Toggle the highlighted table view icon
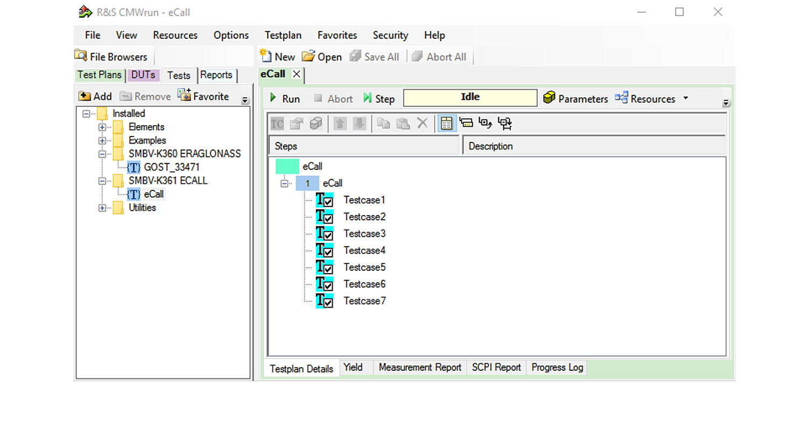This screenshot has height=430, width=806. point(445,124)
